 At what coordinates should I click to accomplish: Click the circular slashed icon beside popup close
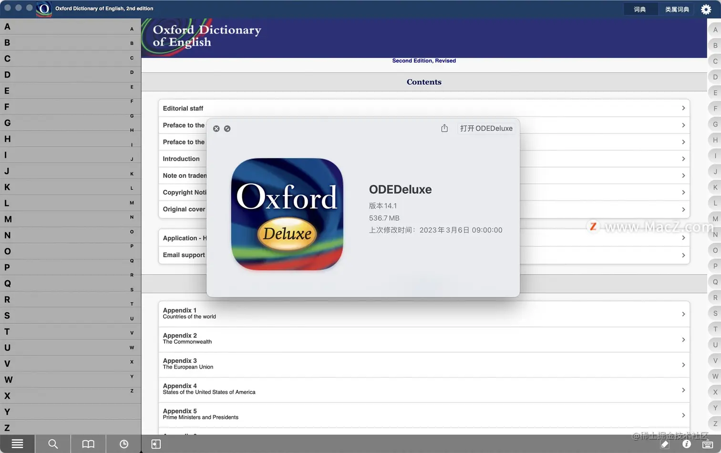(x=227, y=129)
